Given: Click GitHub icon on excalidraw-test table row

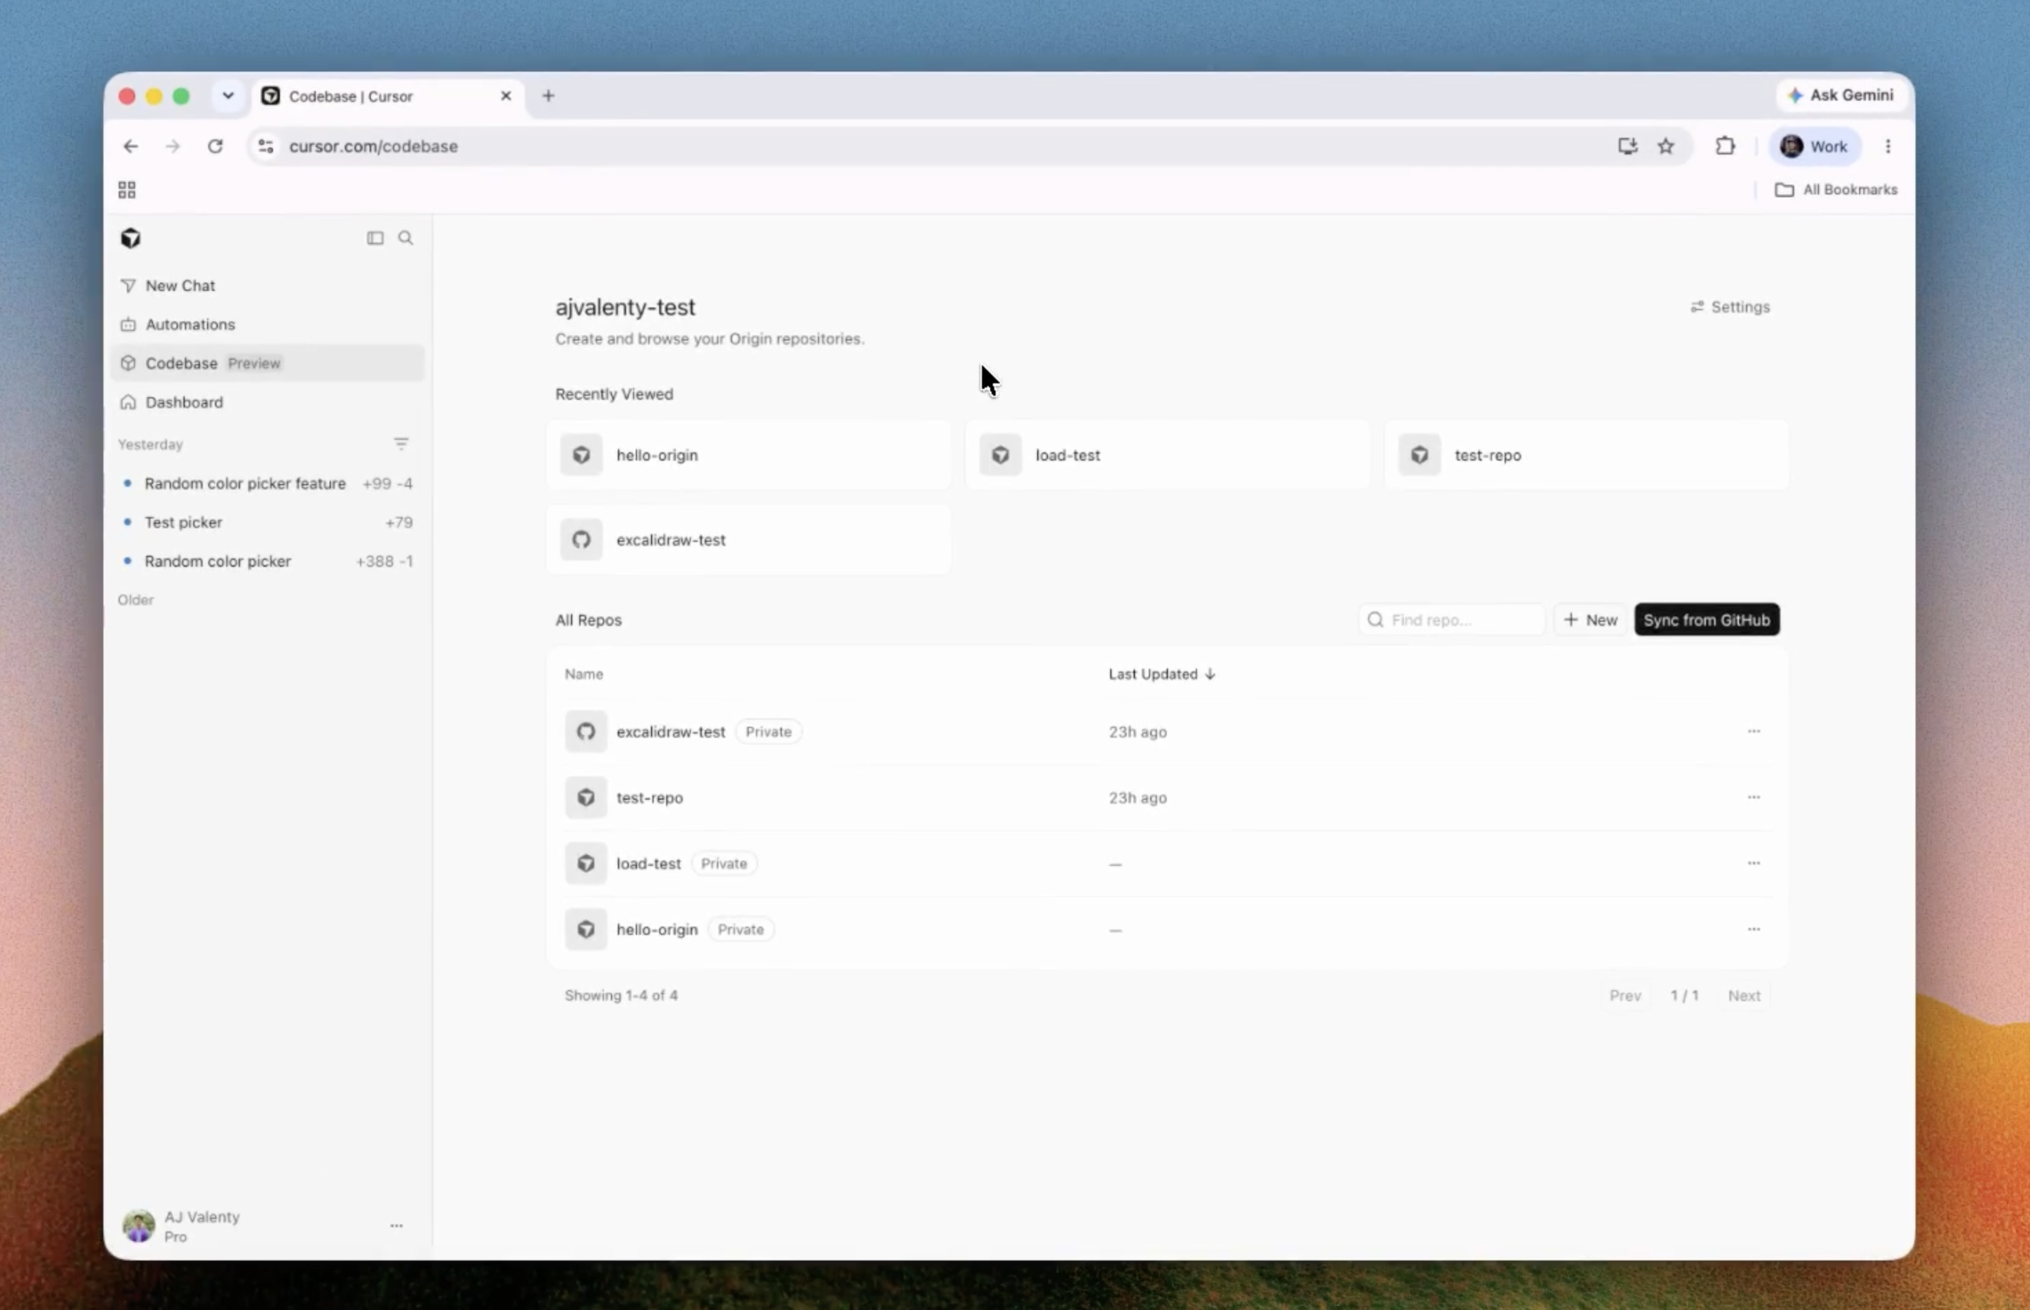Looking at the screenshot, I should click(586, 732).
